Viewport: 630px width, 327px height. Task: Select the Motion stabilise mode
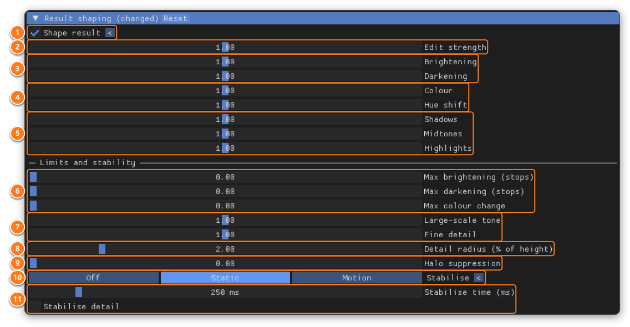tap(357, 278)
